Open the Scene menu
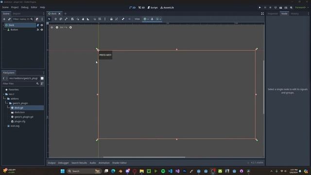Screen dimensions: 311x175 point(5,7)
